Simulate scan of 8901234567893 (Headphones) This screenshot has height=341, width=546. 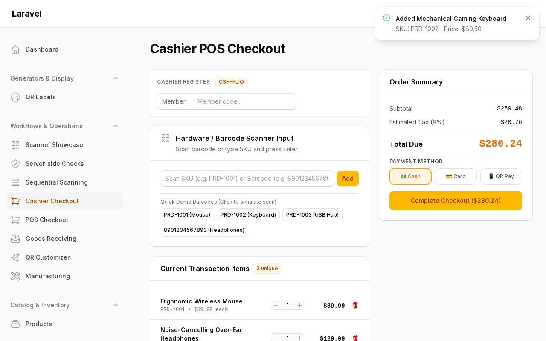point(204,230)
